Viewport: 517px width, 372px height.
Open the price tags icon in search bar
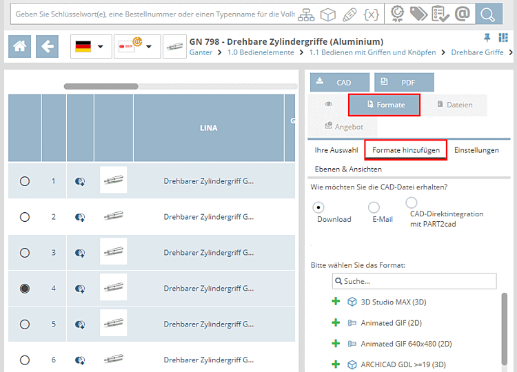(x=418, y=14)
